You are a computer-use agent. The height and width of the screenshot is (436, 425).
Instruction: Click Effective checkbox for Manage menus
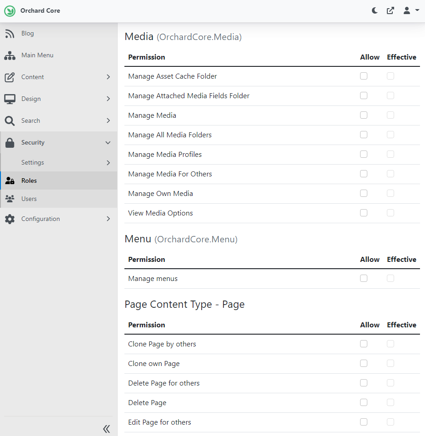390,278
